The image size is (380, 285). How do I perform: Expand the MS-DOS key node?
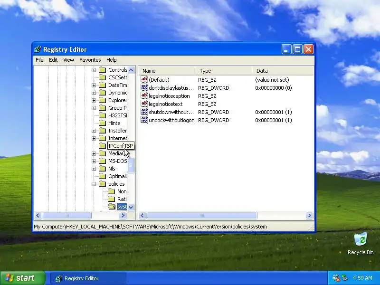point(94,161)
